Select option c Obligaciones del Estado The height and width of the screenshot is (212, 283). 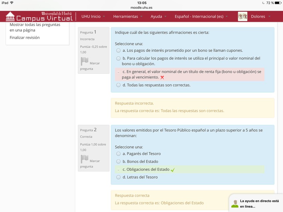118,170
